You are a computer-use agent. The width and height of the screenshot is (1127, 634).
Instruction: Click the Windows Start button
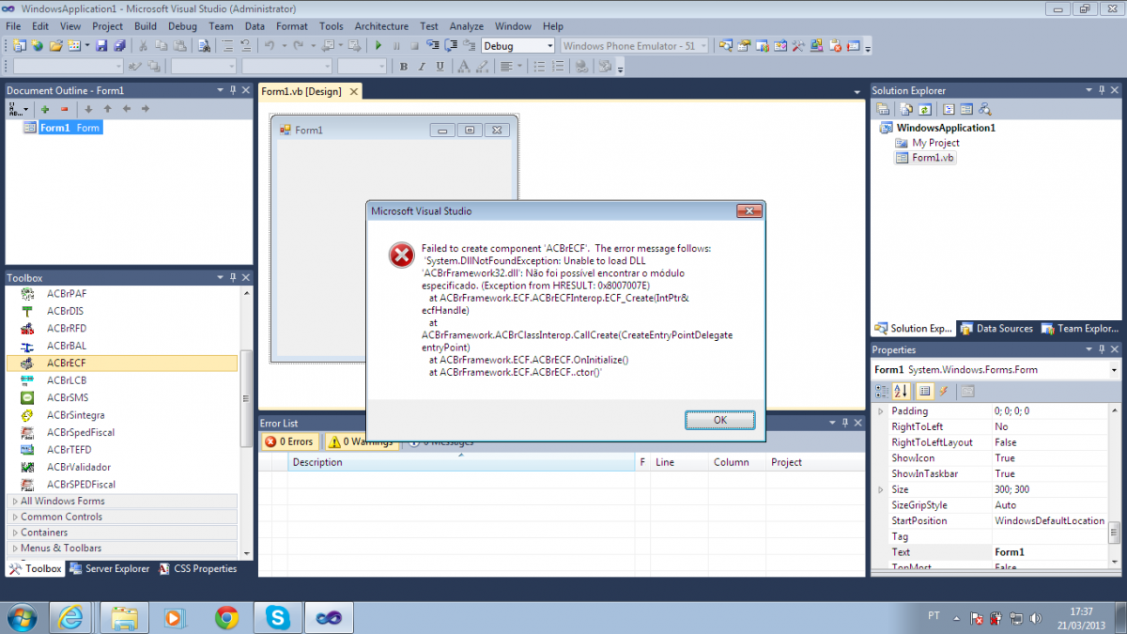[21, 617]
